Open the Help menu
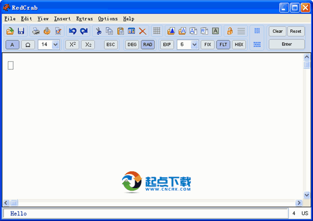 pyautogui.click(x=128, y=19)
